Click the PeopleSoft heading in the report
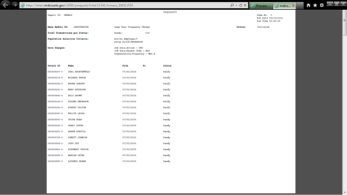The width and height of the screenshot is (347, 195). pyautogui.click(x=170, y=12)
